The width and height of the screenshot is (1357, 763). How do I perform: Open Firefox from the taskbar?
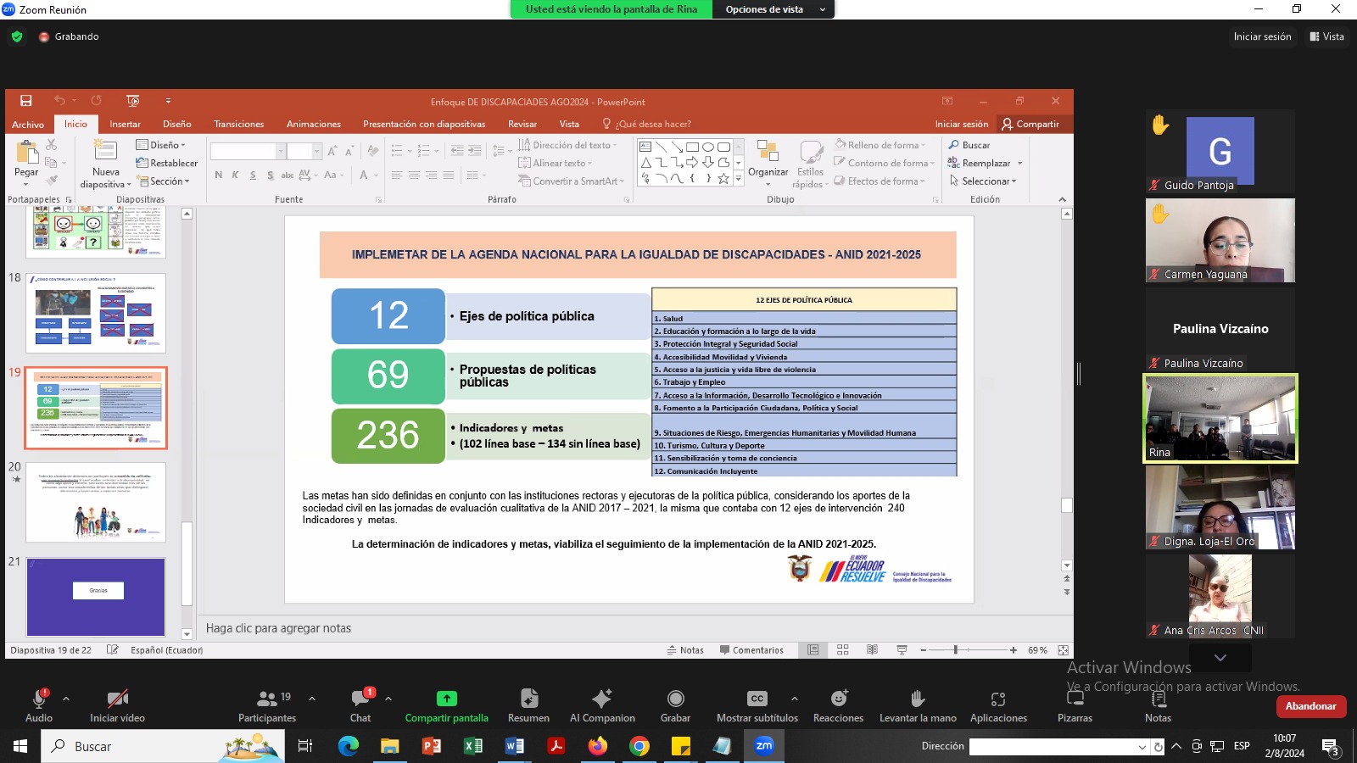[598, 746]
